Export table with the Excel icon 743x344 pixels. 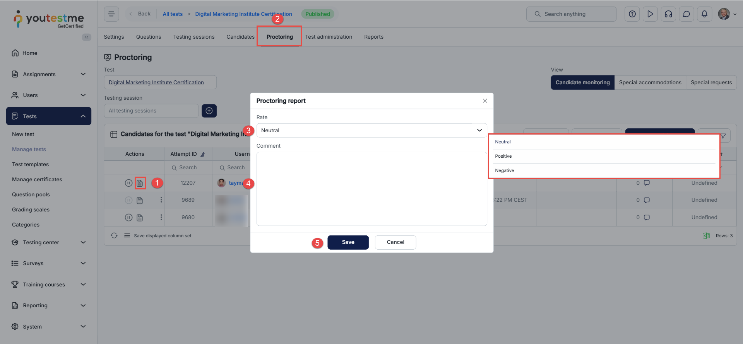click(706, 236)
